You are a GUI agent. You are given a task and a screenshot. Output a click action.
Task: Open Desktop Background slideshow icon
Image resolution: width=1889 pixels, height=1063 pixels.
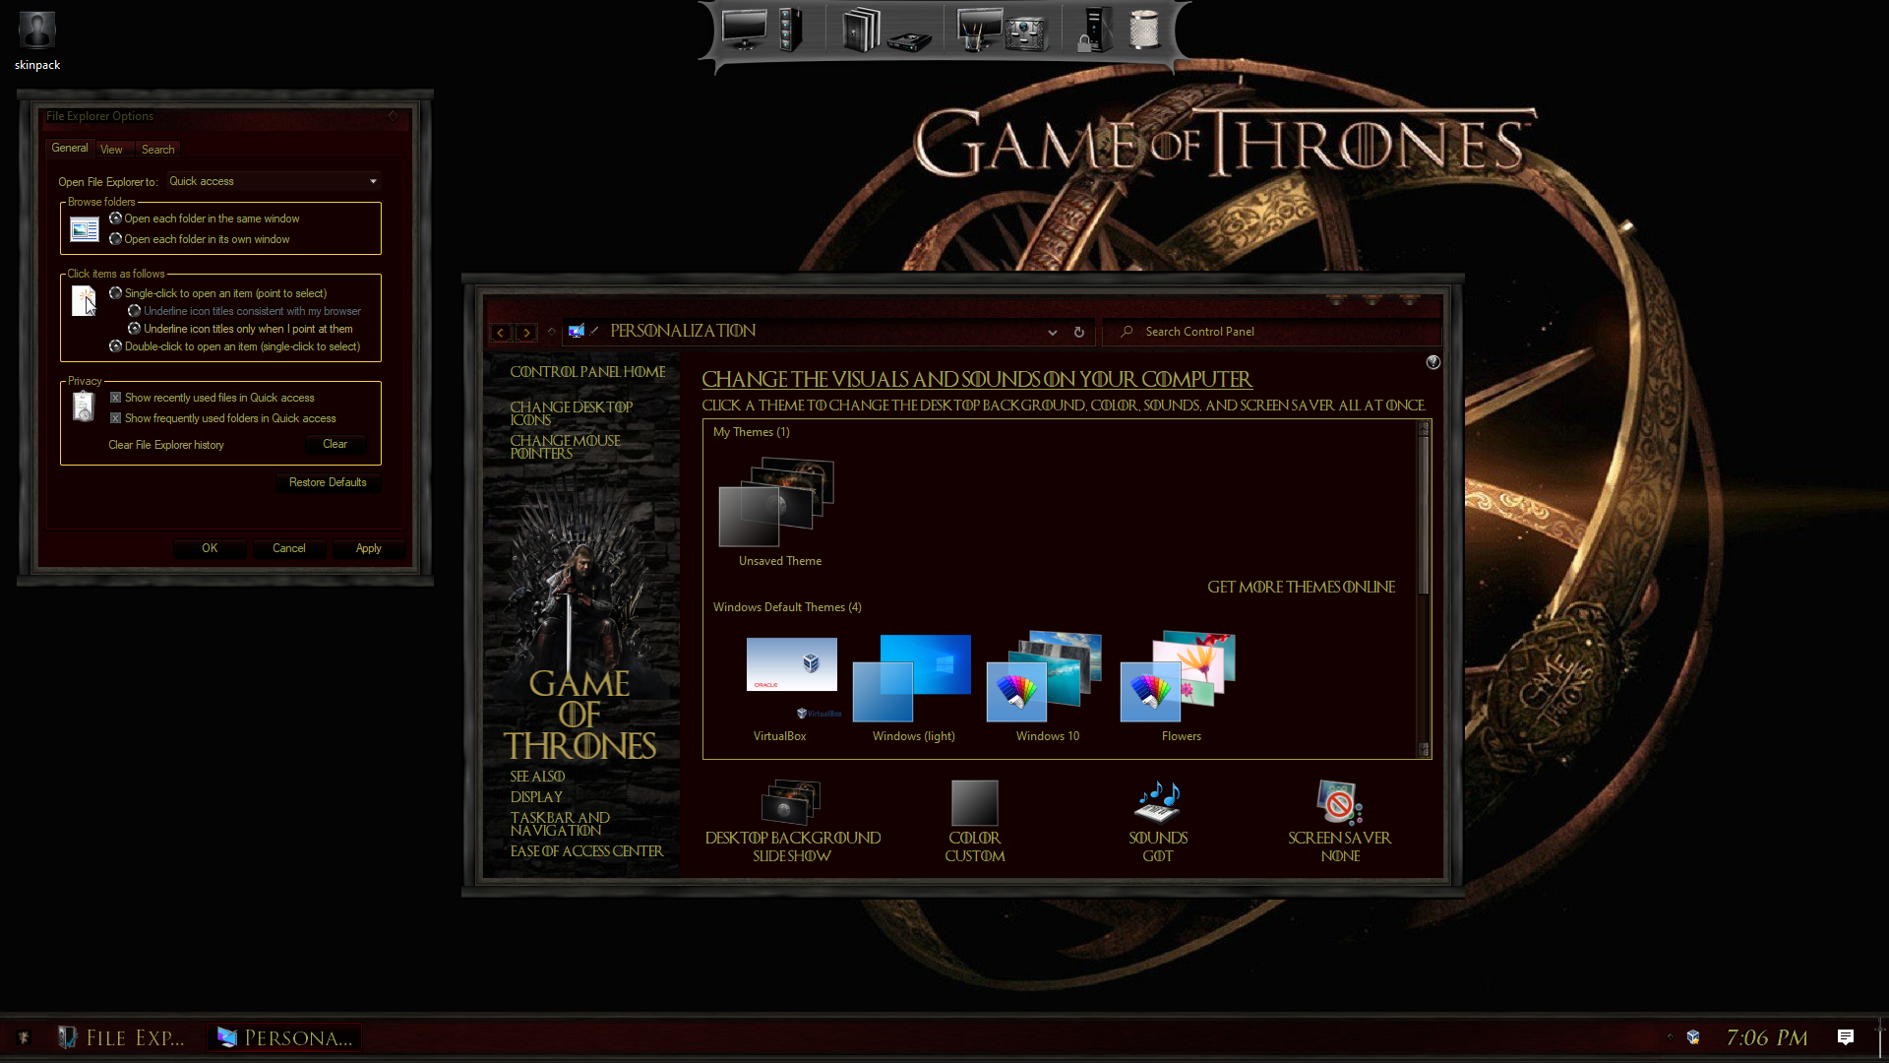tap(791, 803)
